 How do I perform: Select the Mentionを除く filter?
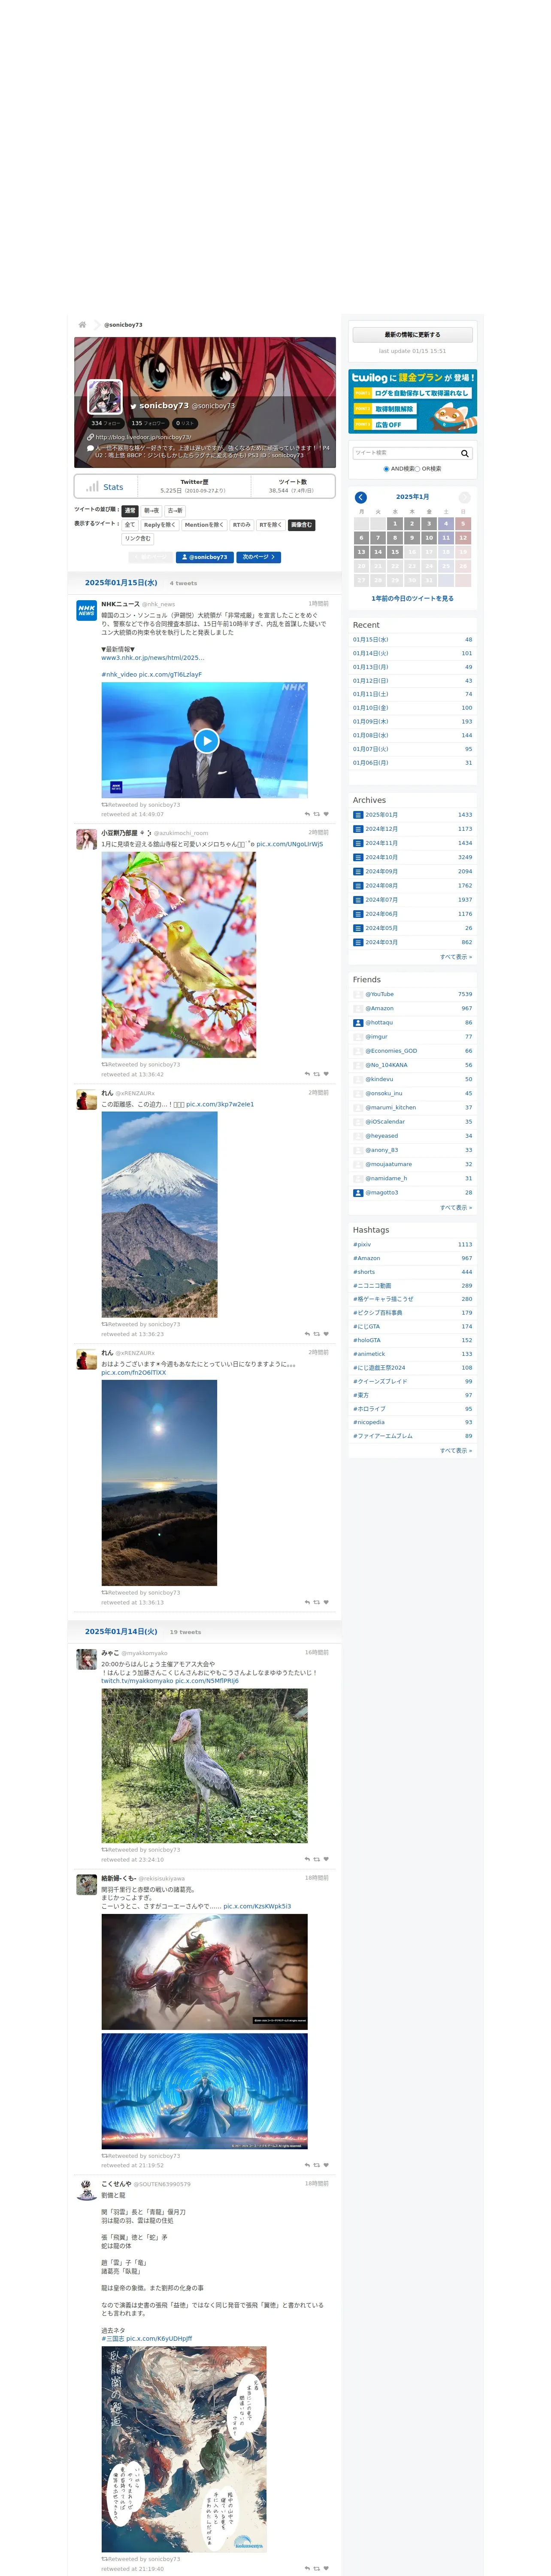[x=204, y=525]
